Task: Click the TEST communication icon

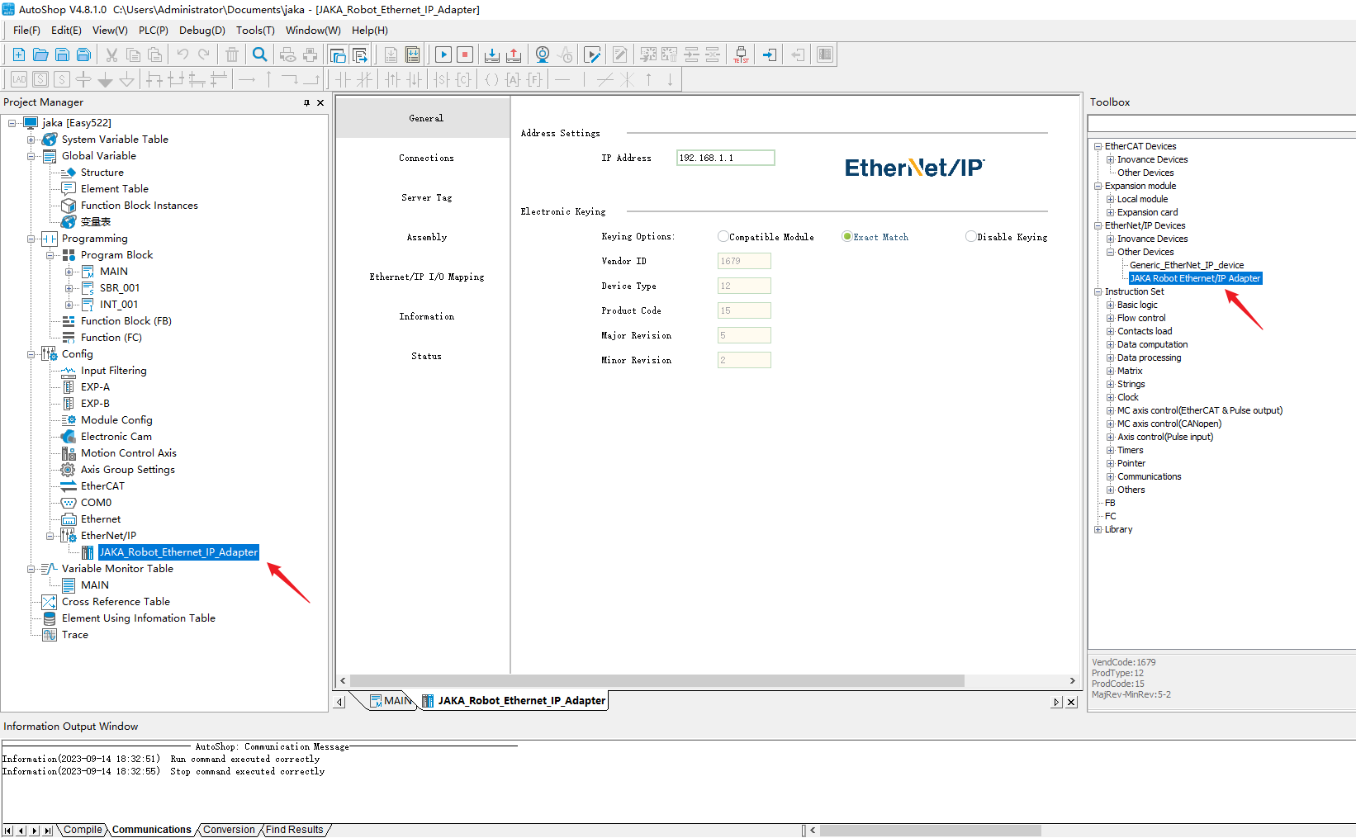Action: point(741,54)
